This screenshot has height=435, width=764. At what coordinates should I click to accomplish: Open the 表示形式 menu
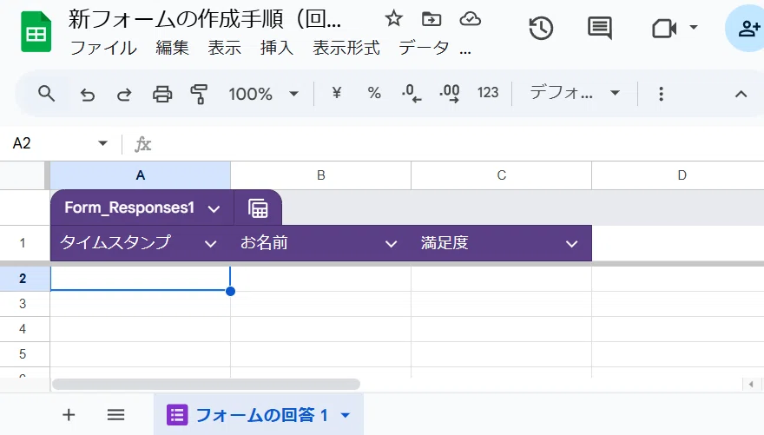346,49
